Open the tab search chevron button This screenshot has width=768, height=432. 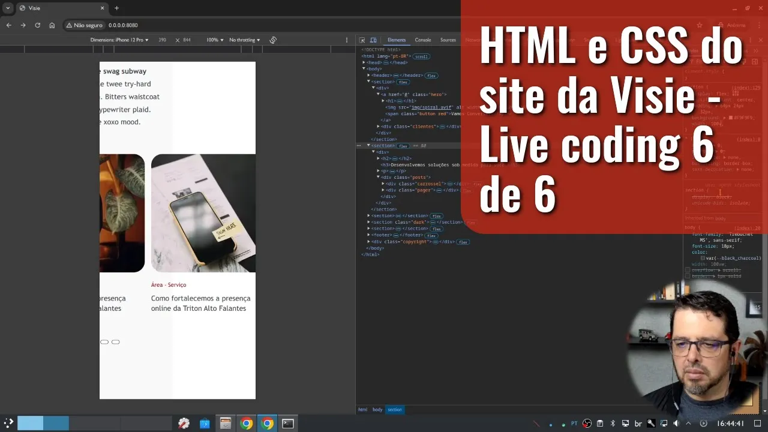tap(8, 8)
